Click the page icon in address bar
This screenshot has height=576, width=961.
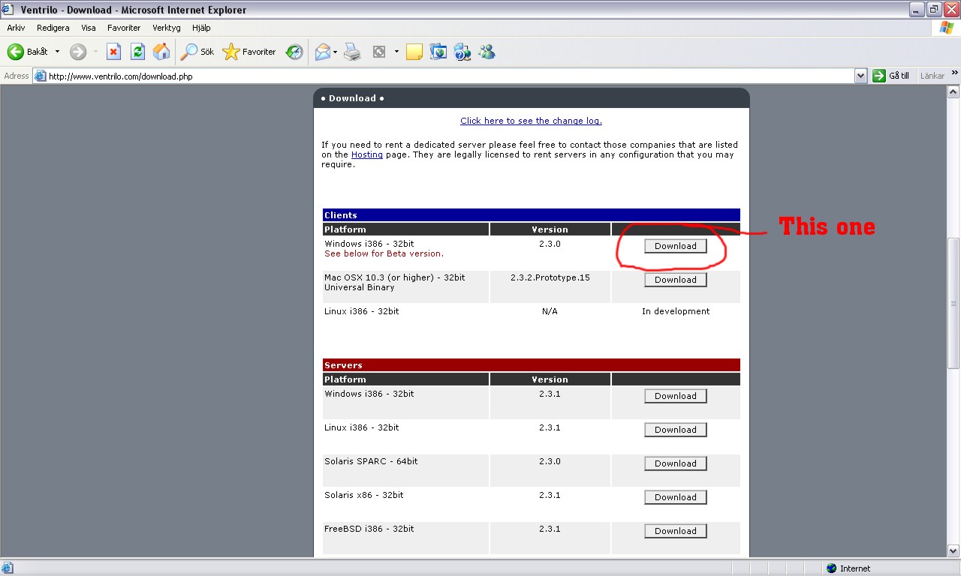(41, 76)
